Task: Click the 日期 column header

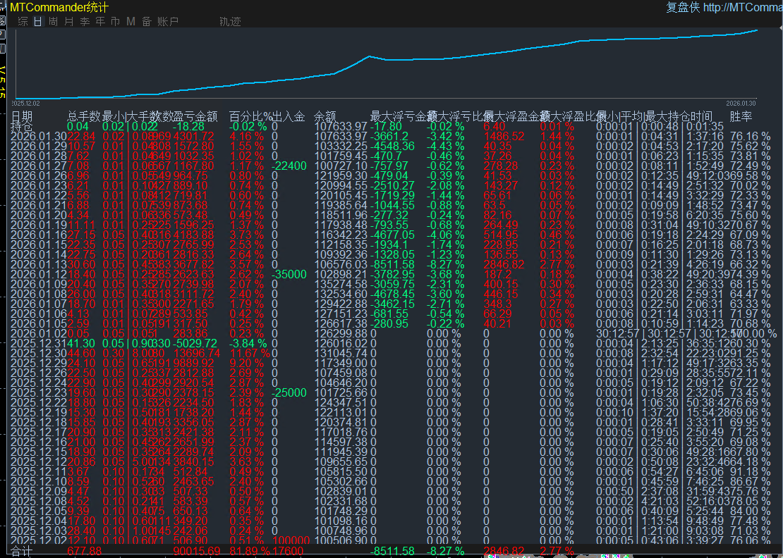Action: pos(22,116)
